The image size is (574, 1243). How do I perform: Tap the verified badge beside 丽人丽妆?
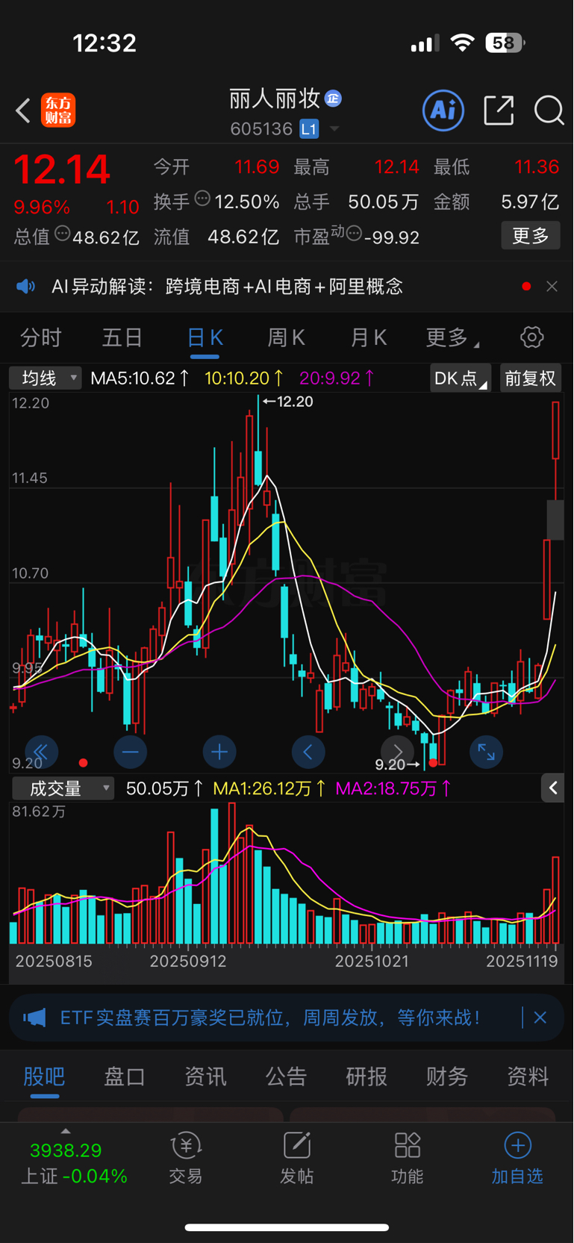point(333,98)
